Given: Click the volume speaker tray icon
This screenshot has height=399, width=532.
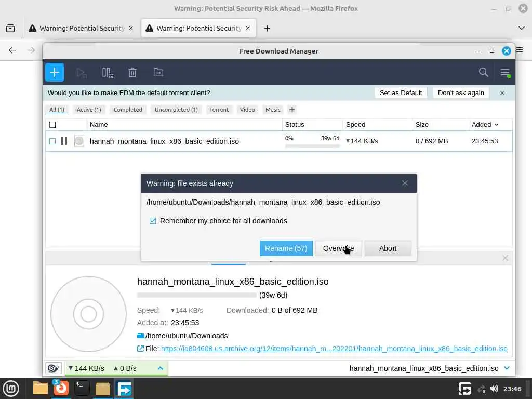Looking at the screenshot, I should (494, 389).
